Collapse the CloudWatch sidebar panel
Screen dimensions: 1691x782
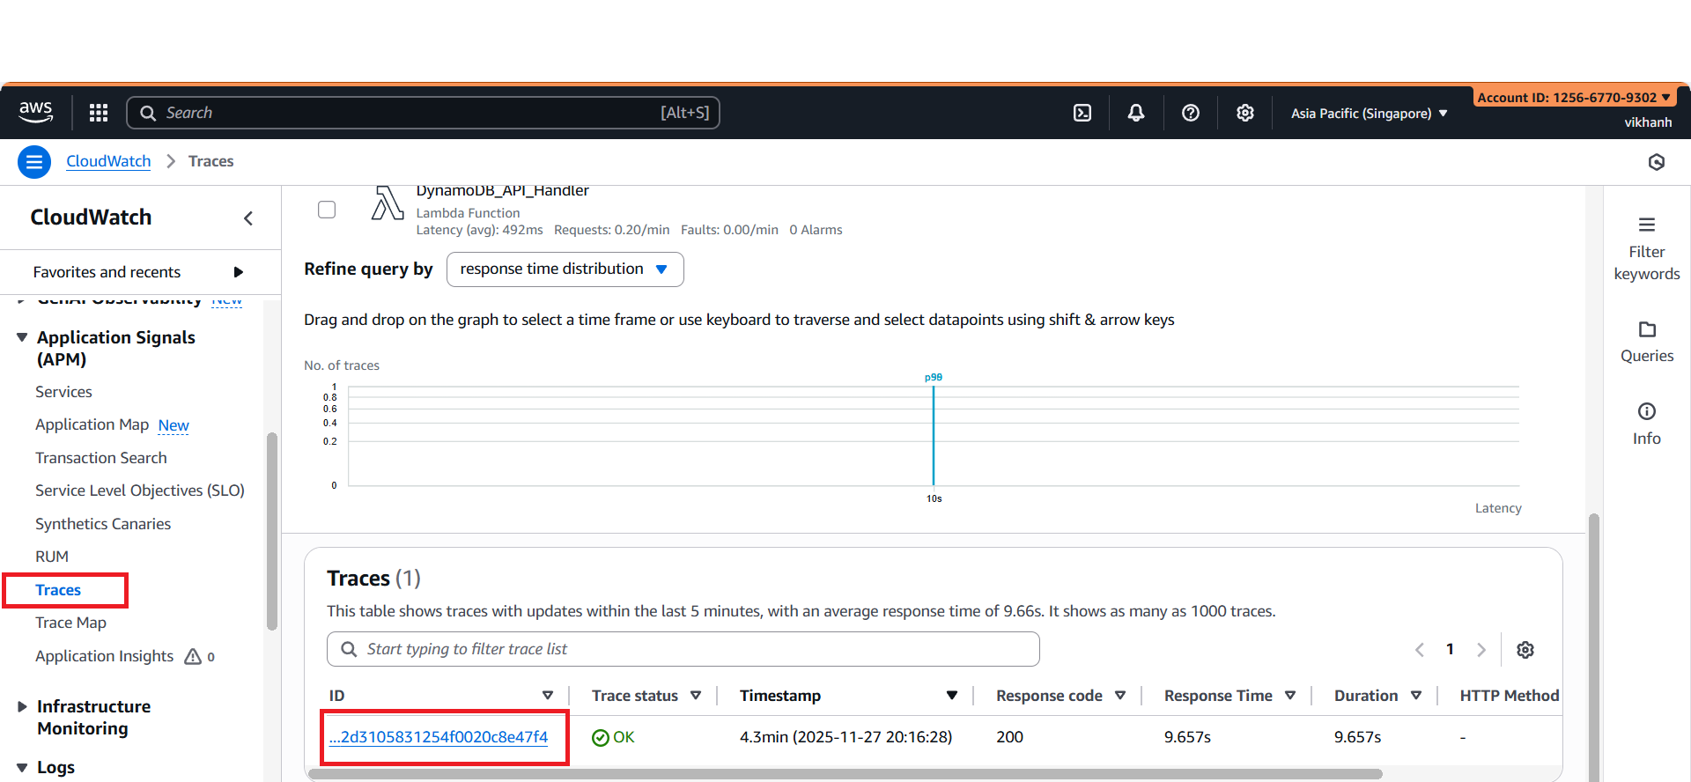tap(248, 218)
